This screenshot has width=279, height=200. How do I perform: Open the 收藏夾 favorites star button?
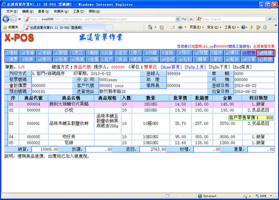(x=10, y=27)
